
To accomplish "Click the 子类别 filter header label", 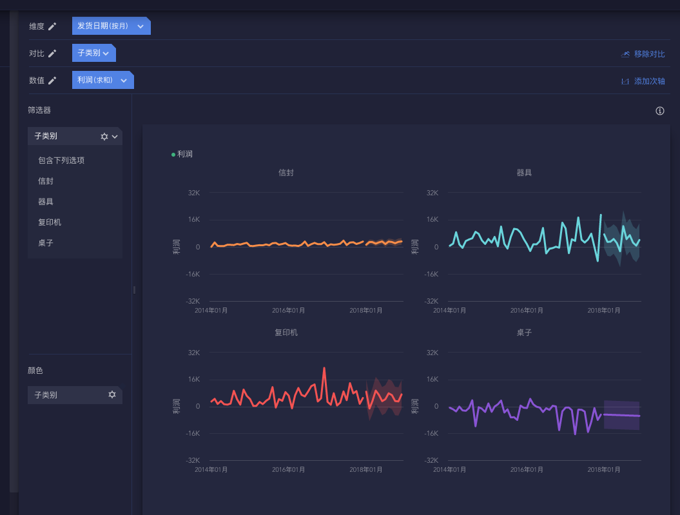I will click(46, 136).
